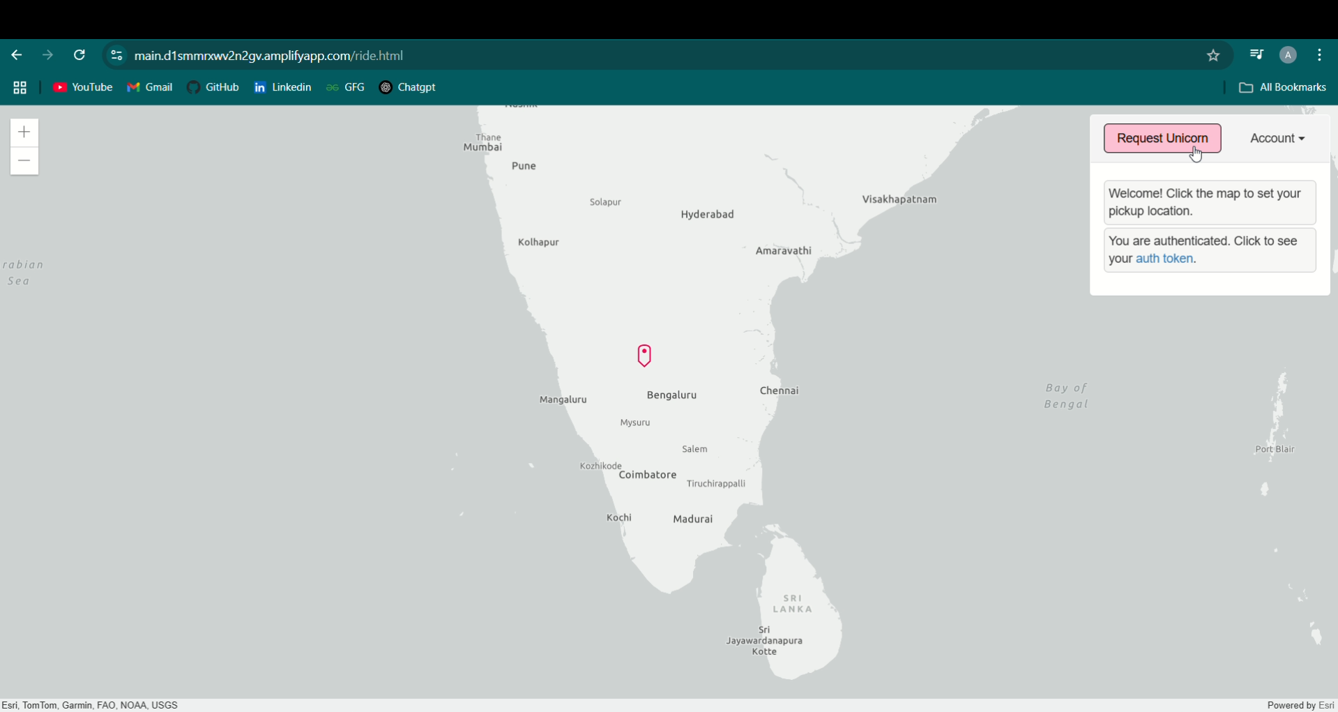
Task: Expand the Account dropdown
Action: (1277, 138)
